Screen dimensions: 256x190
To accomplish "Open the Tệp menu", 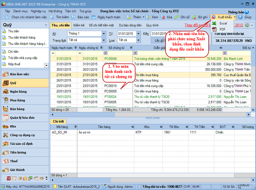I will point(7,11).
